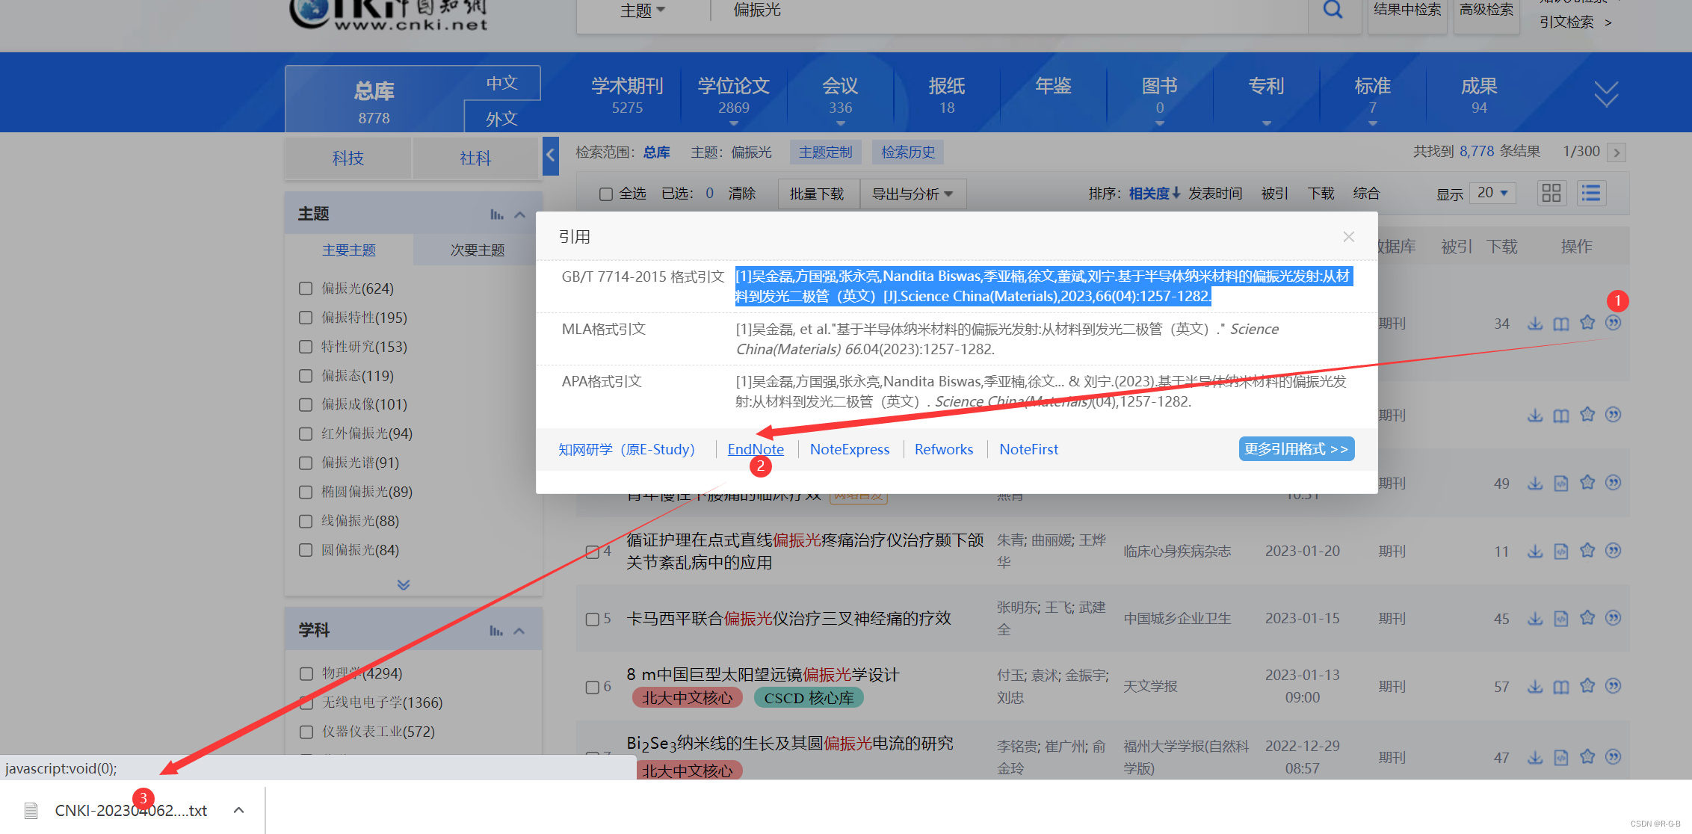
Task: Download article 5 卡马西平 row
Action: click(x=1535, y=619)
